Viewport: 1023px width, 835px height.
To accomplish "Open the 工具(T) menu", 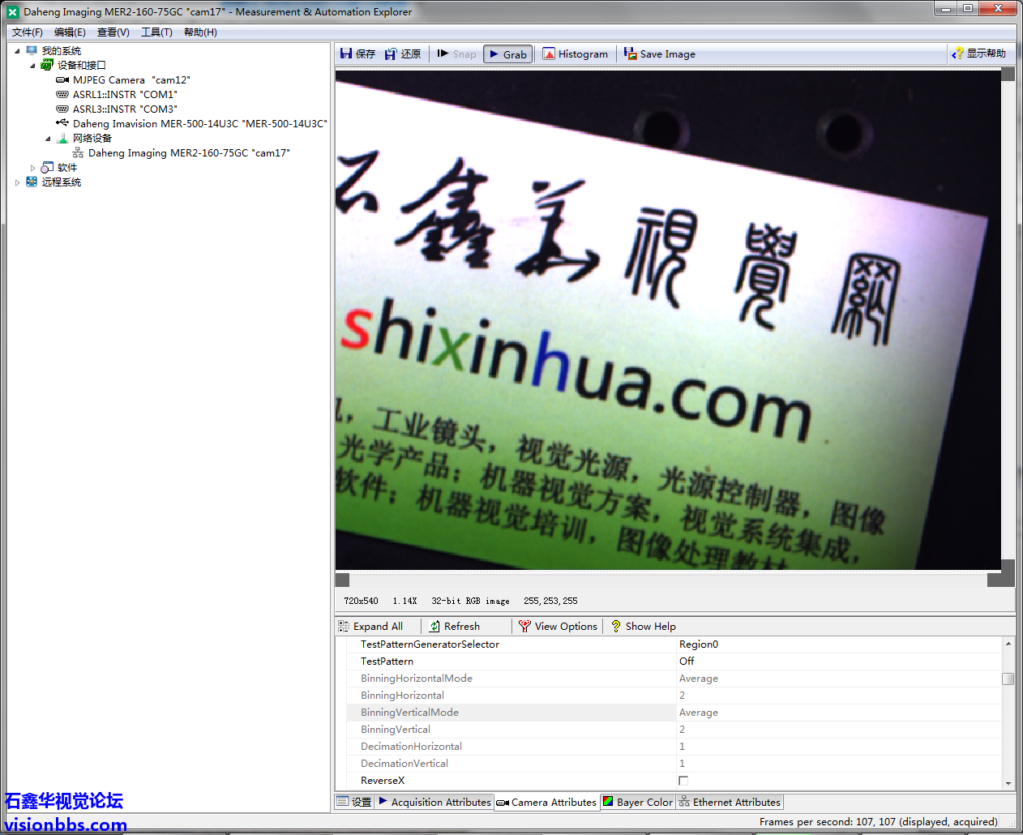I will coord(156,32).
